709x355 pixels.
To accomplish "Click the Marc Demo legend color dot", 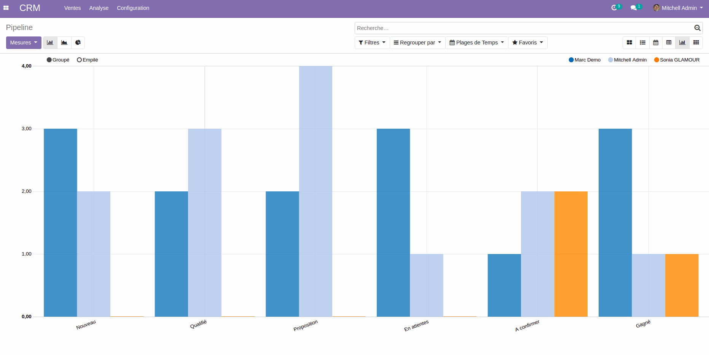I will click(x=571, y=60).
